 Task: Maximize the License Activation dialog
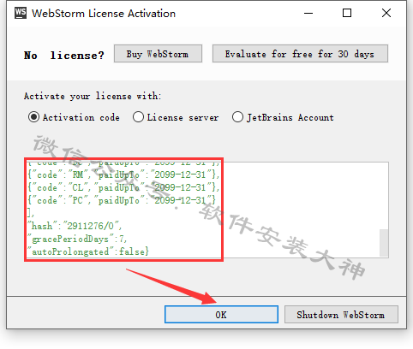347,13
